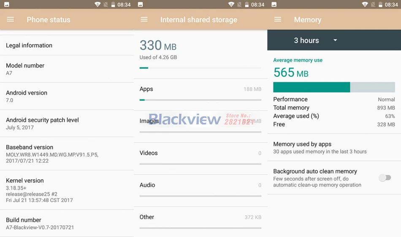Tap Wi-Fi icon on Memory screen status bar
Screen dimensions: 401x237
365,4
